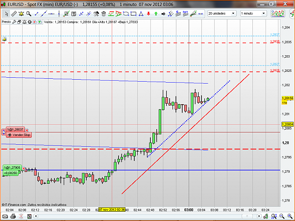The height and width of the screenshot is (221, 295).
Task: Select the arrow cursor tool
Action: 6,14
